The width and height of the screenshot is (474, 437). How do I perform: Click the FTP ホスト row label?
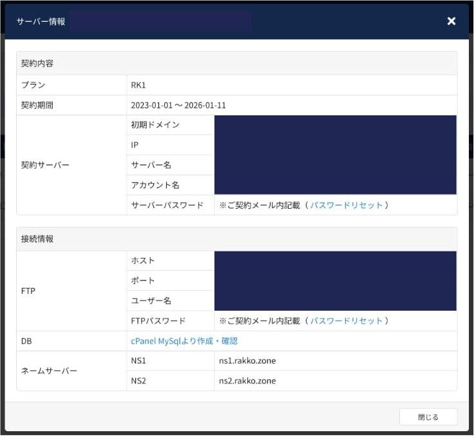point(143,260)
